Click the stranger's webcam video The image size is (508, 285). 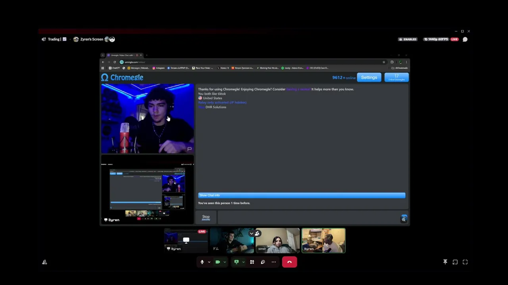pos(147,118)
